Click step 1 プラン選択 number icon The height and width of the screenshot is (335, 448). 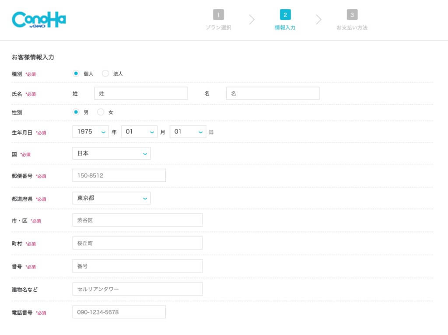219,14
